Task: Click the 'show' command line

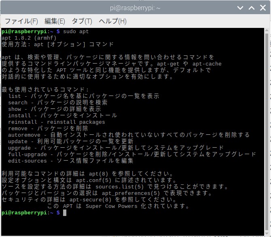Action: point(55,109)
